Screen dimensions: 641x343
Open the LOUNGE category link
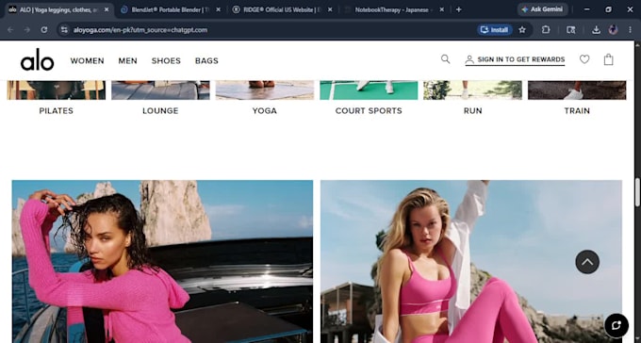coord(160,111)
